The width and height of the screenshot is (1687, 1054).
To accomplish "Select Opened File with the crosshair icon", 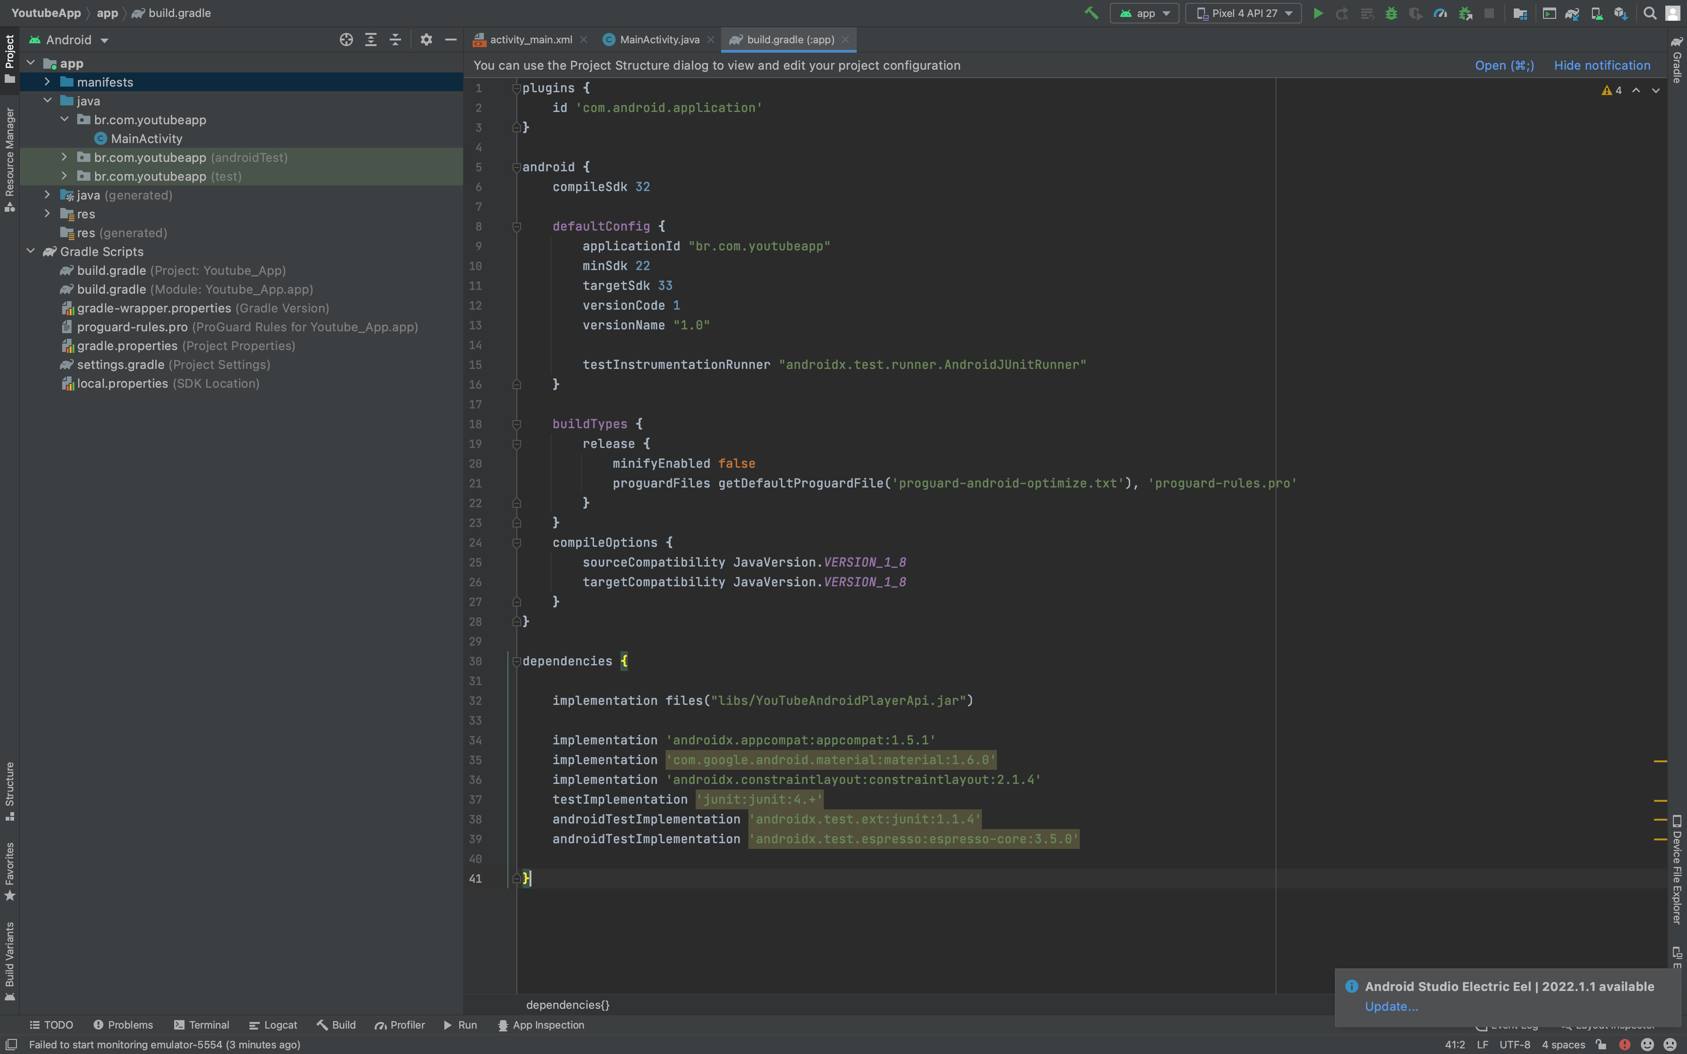I will tap(346, 40).
